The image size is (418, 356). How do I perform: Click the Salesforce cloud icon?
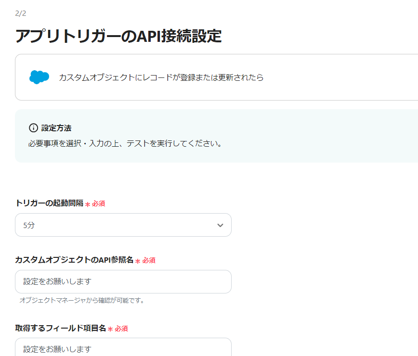[39, 77]
